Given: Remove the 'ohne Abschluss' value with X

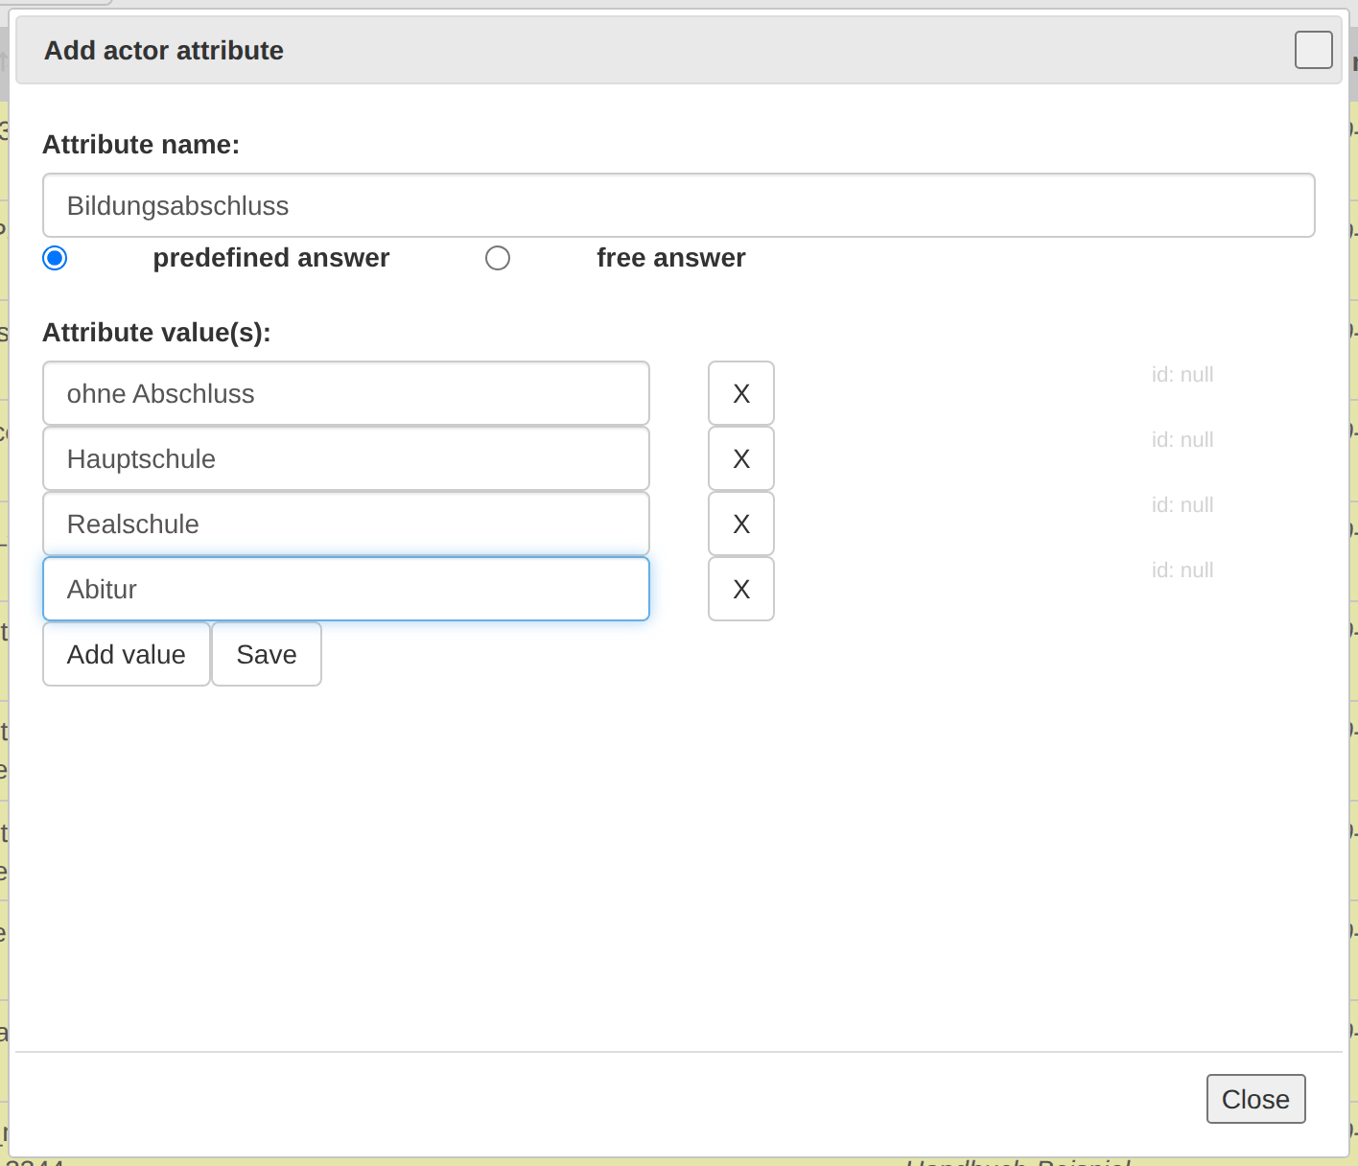Looking at the screenshot, I should [x=741, y=393].
